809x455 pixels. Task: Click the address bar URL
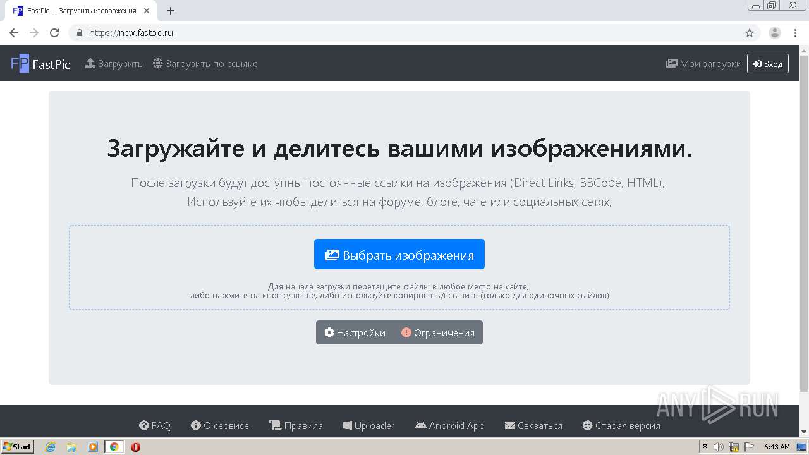pos(131,33)
